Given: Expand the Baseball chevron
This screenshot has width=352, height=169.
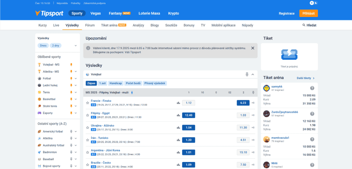Looking at the screenshot, I should tap(76, 159).
